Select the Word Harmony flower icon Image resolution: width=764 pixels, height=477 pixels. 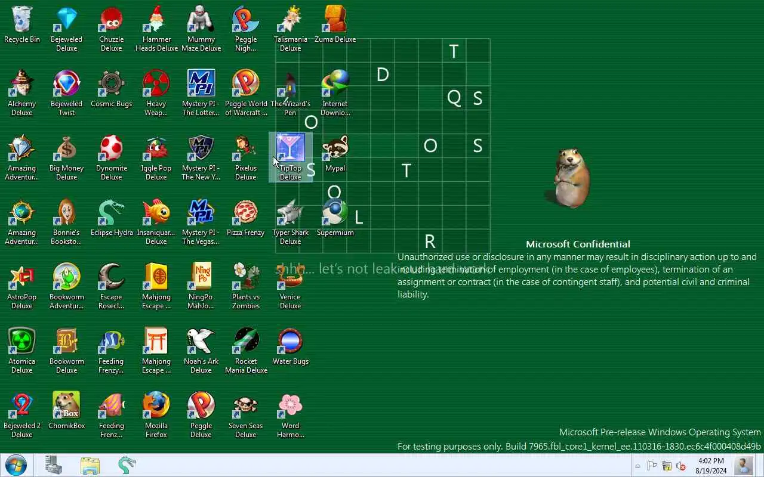pos(291,415)
